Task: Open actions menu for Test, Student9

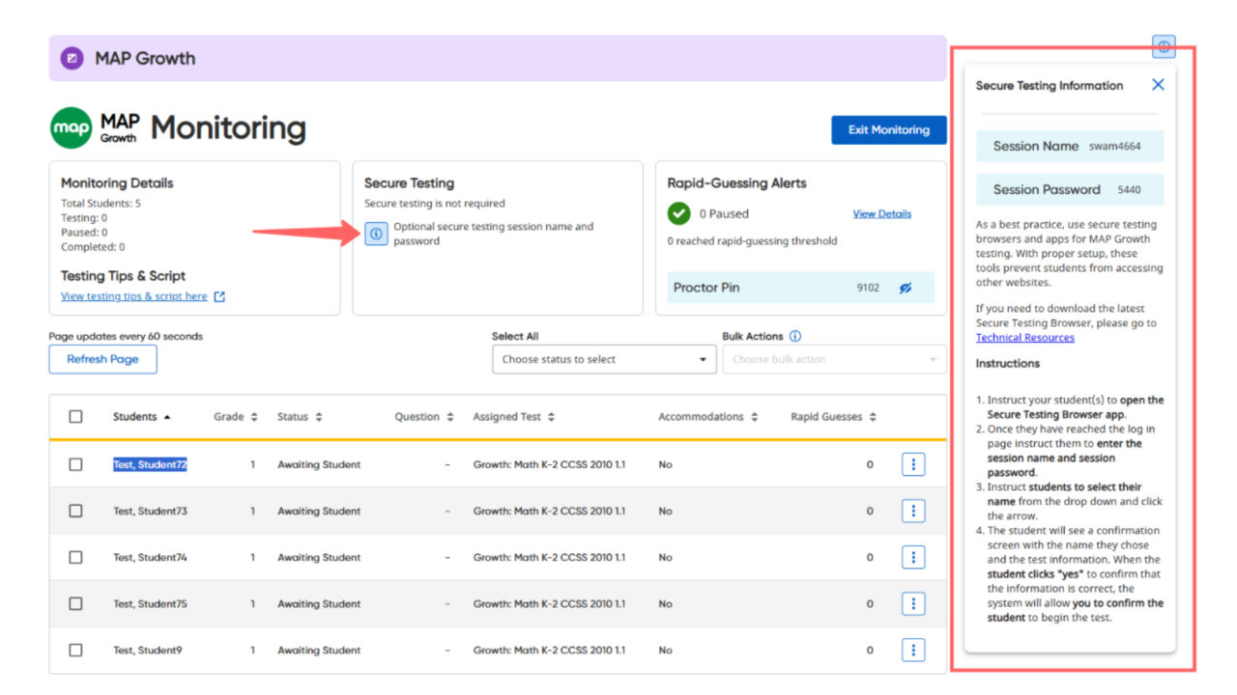Action: (913, 650)
